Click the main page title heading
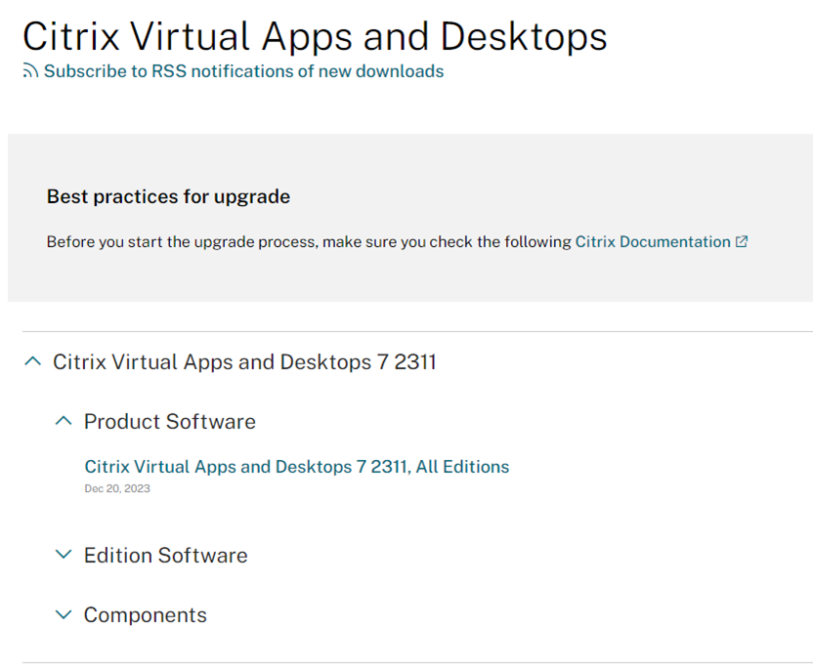This screenshot has height=670, width=813. [x=315, y=36]
